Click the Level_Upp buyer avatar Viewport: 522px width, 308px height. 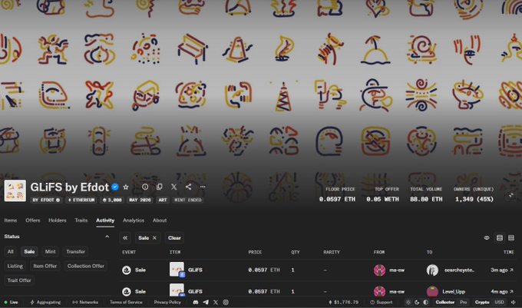click(x=432, y=292)
